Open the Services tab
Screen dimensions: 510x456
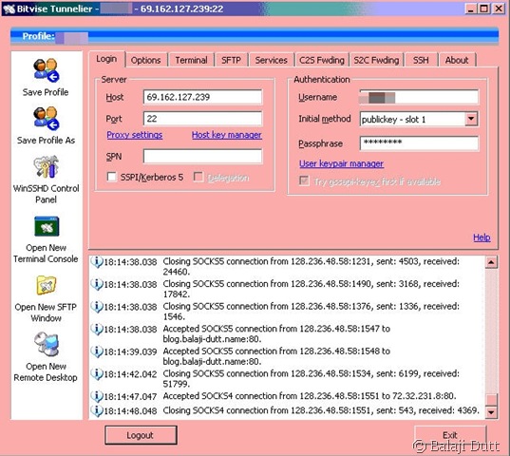(271, 60)
